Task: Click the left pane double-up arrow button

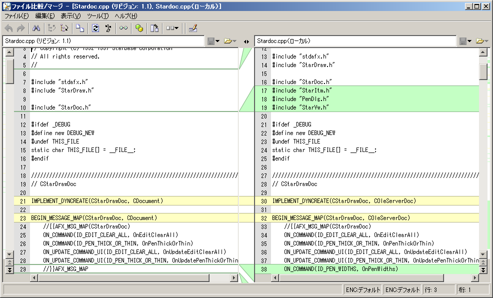Action: (x=9, y=262)
